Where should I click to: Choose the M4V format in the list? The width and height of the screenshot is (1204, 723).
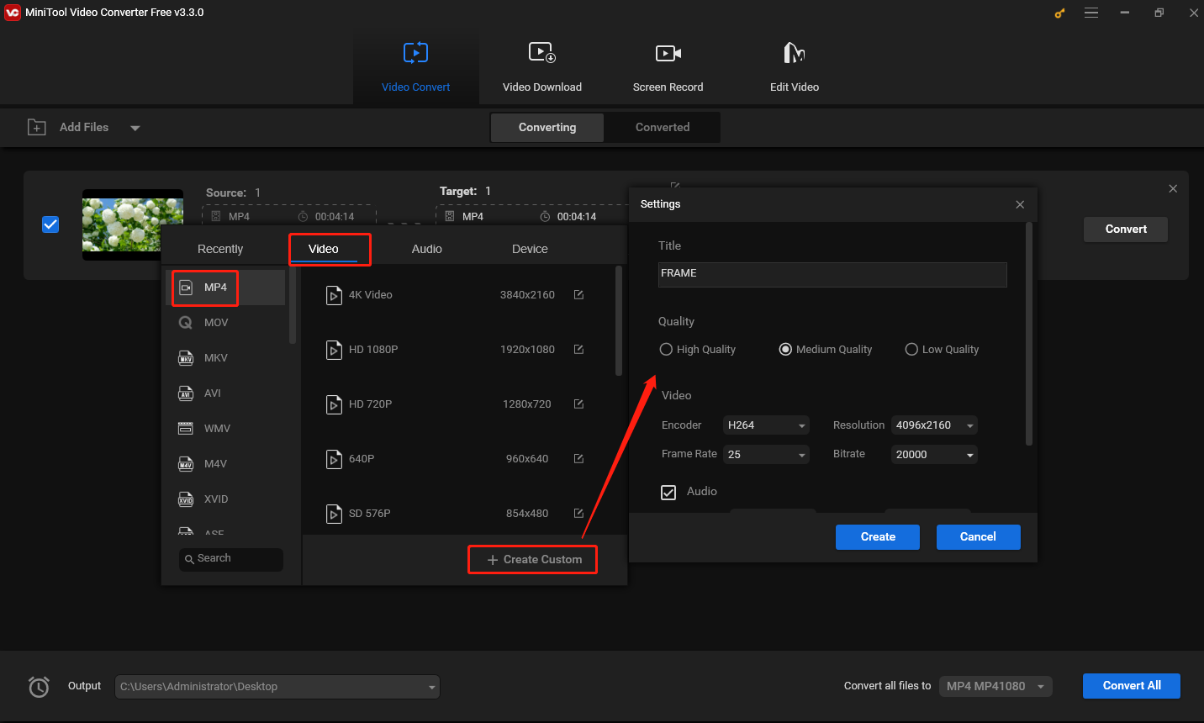pos(227,464)
